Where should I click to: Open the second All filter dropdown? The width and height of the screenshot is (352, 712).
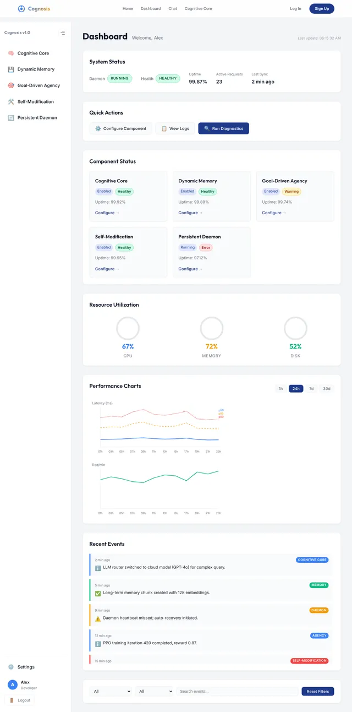[154, 691]
